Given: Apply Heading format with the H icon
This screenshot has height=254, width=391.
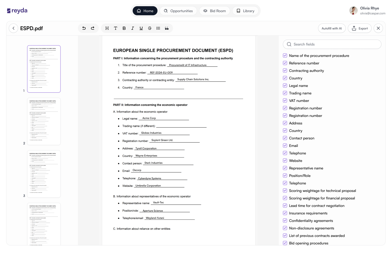Looking at the screenshot, I should click(x=107, y=28).
